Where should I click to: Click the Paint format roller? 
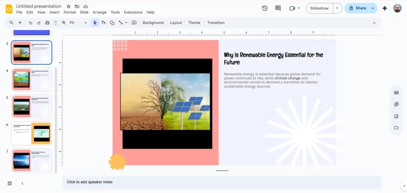coord(56,23)
